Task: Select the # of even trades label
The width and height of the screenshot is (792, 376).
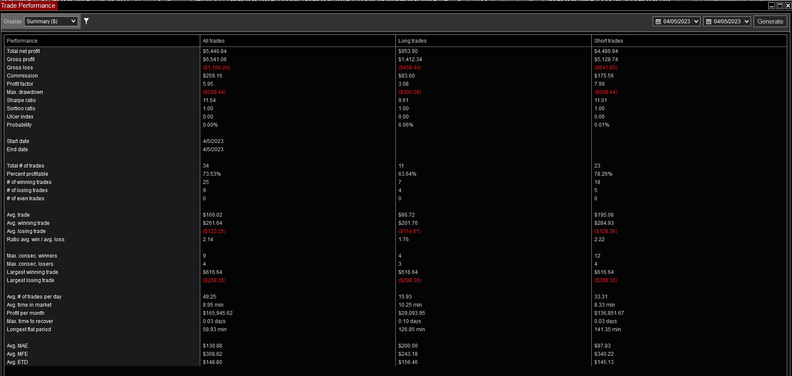Action: (25, 199)
